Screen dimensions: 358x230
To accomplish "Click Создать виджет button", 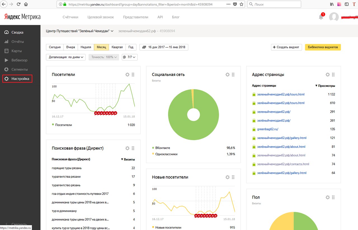I will (x=286, y=47).
